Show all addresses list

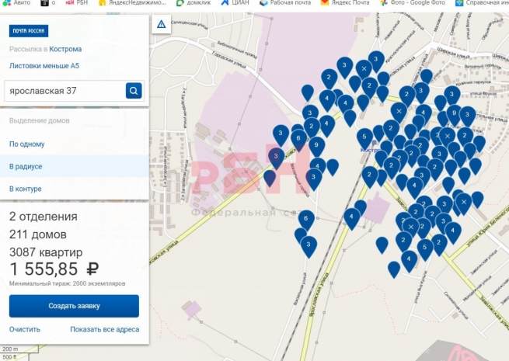(105, 329)
